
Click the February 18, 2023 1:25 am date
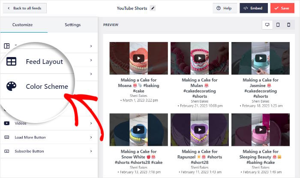tap(262, 106)
